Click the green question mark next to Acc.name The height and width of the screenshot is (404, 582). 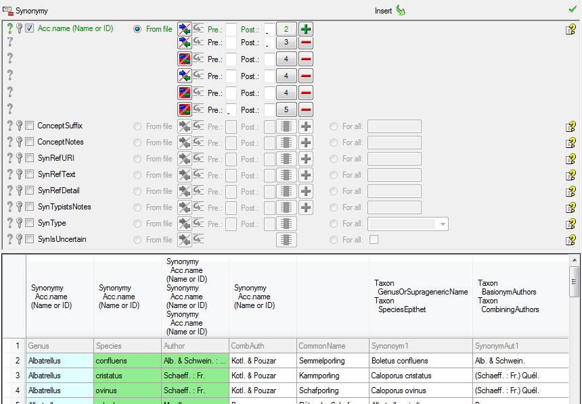click(x=9, y=29)
